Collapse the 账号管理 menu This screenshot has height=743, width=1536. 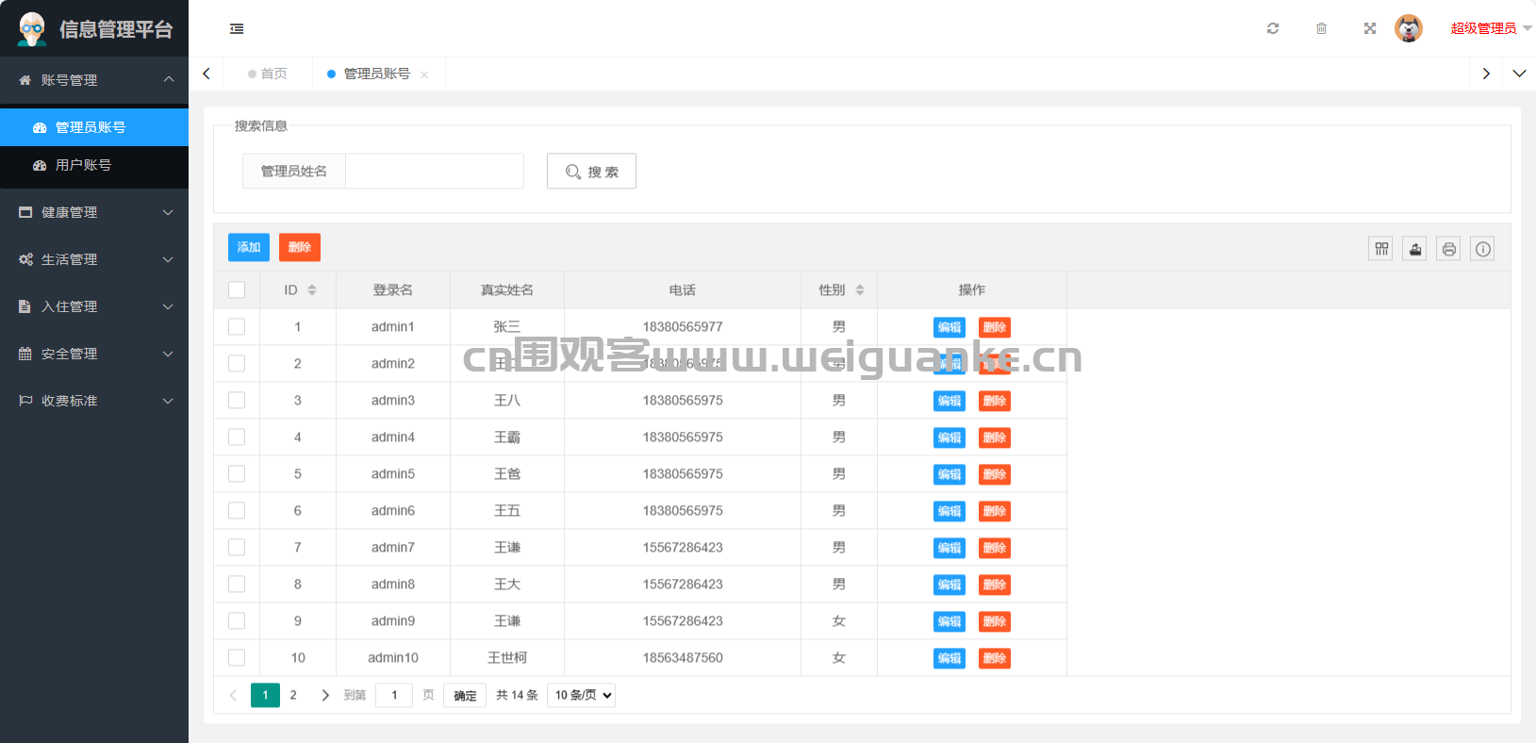[94, 80]
